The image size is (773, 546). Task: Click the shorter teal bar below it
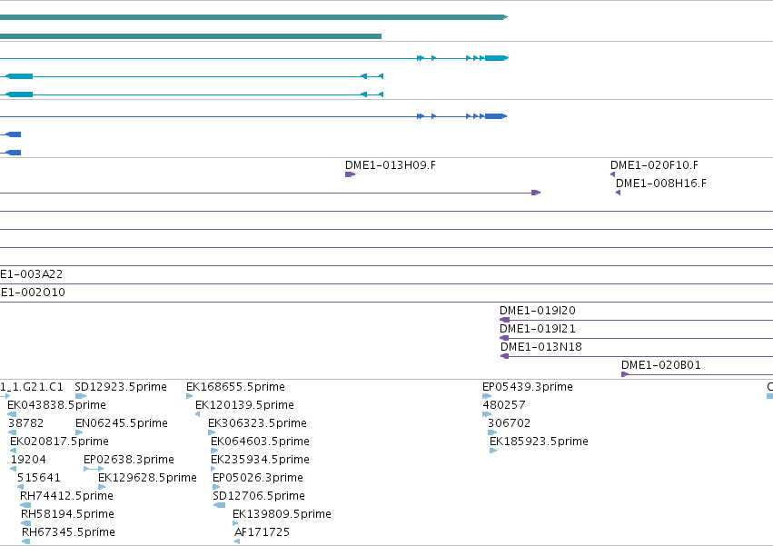click(x=191, y=36)
